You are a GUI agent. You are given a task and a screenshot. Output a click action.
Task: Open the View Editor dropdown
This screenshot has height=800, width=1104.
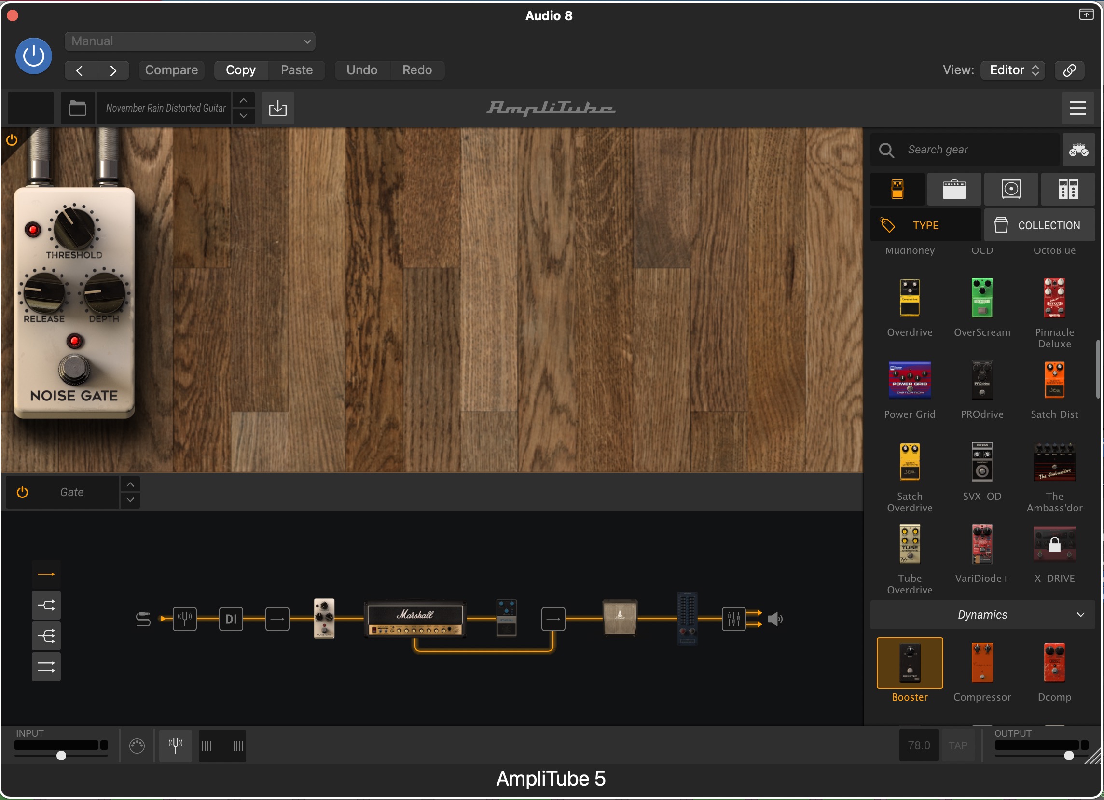(1012, 70)
